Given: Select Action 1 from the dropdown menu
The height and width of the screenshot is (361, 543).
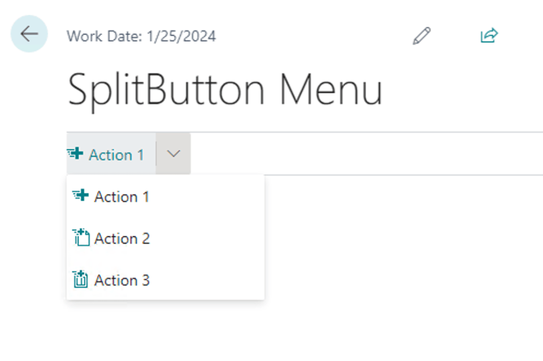Looking at the screenshot, I should pos(121,197).
